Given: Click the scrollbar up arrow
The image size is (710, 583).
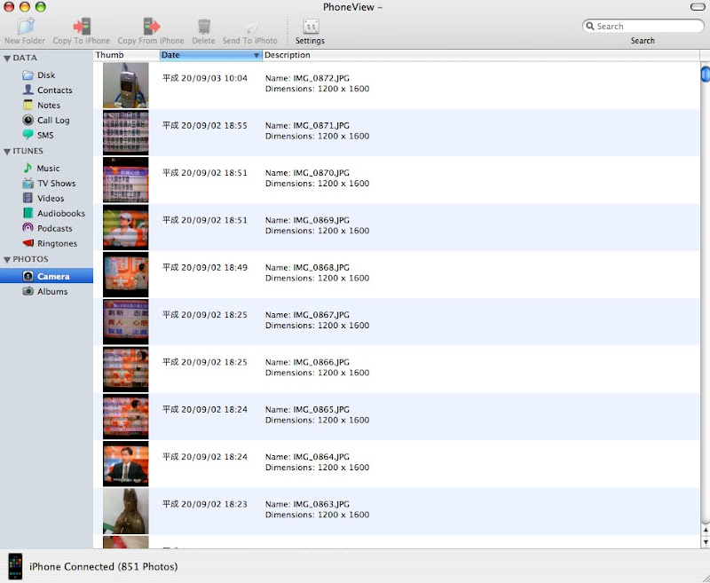Looking at the screenshot, I should [x=706, y=530].
